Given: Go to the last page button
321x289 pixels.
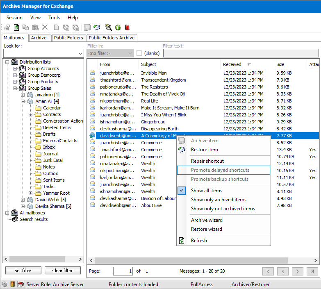Looking at the screenshot, I should 312,271.
